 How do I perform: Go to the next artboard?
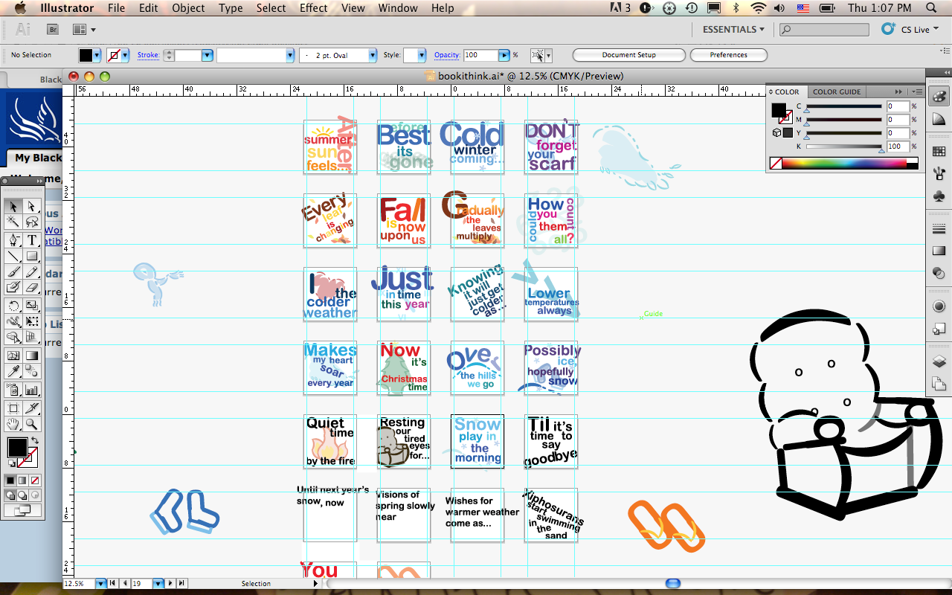[x=171, y=584]
